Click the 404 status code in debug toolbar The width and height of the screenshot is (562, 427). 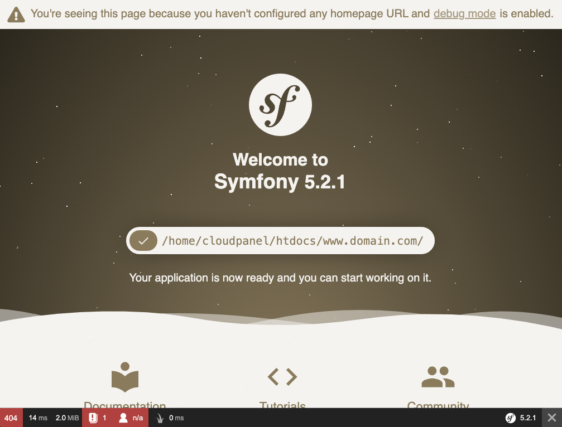pyautogui.click(x=11, y=418)
